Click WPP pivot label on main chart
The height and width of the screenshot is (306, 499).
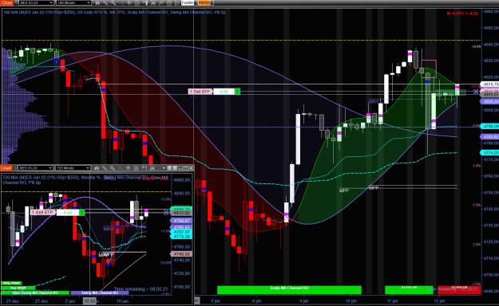coord(374,188)
